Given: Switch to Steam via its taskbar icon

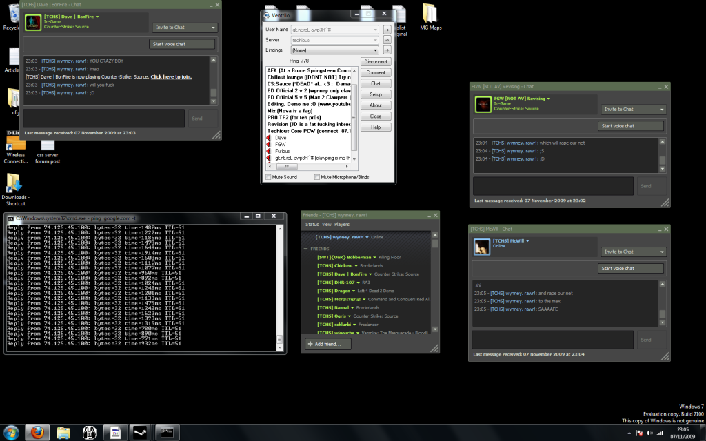Looking at the screenshot, I should (141, 433).
